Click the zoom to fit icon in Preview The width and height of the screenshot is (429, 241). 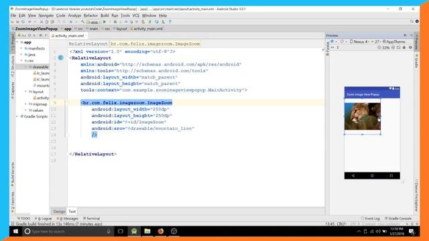tap(399, 48)
